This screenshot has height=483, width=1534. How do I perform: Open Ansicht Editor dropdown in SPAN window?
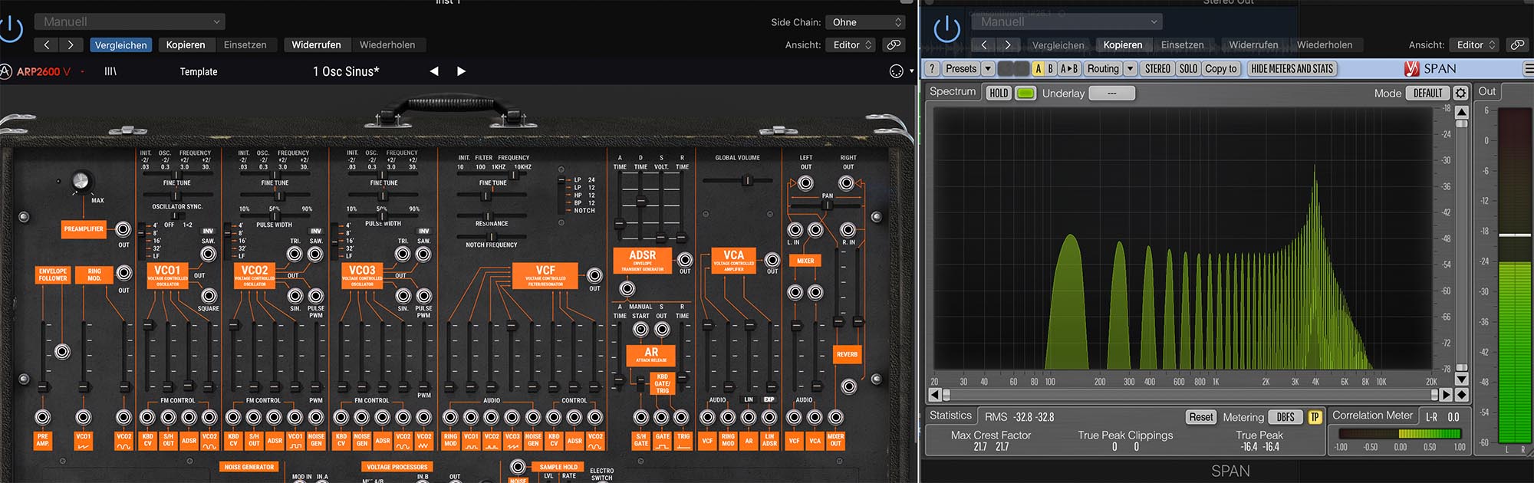pos(1475,45)
